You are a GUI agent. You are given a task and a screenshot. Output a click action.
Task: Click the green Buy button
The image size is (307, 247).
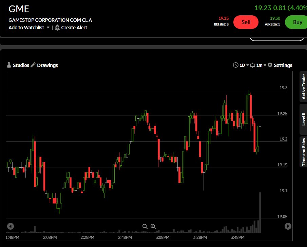(x=296, y=22)
